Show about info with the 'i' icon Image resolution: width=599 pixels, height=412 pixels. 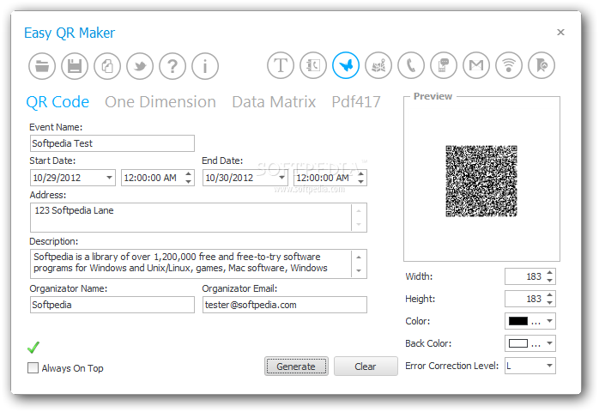[x=205, y=66]
